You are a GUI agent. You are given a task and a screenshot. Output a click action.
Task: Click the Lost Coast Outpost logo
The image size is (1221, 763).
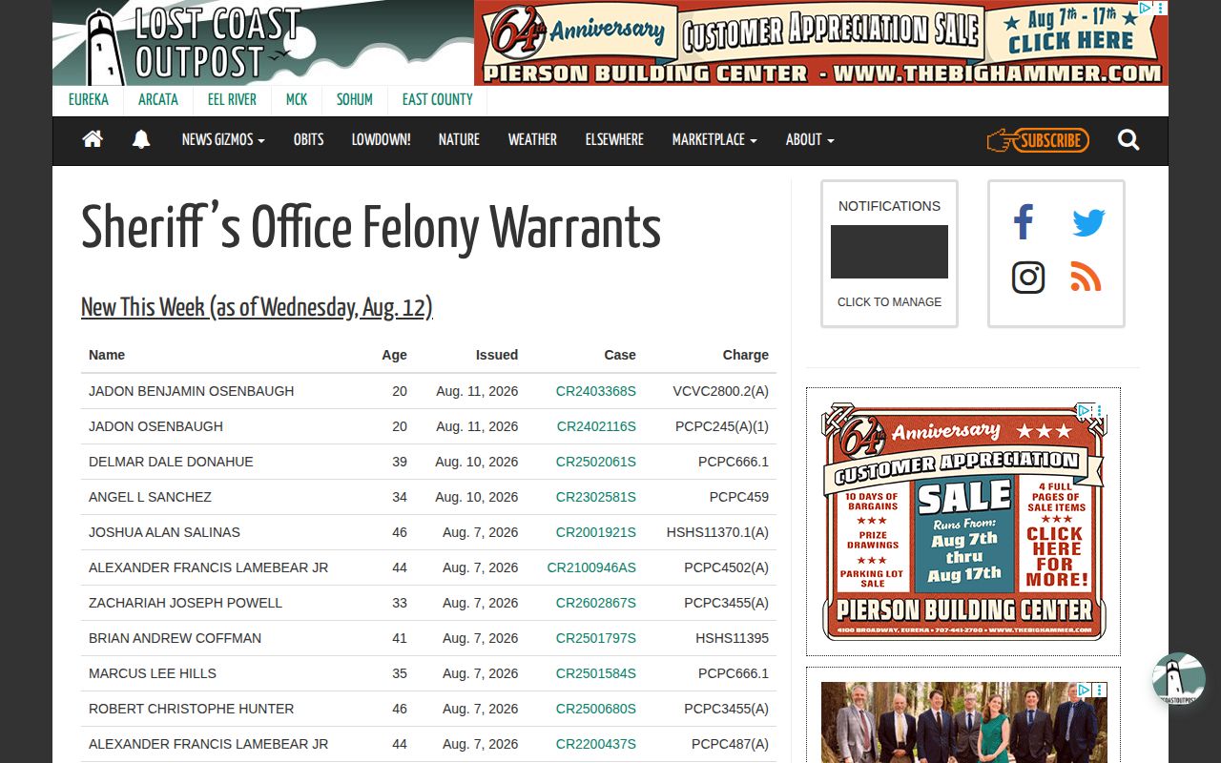pos(263,43)
